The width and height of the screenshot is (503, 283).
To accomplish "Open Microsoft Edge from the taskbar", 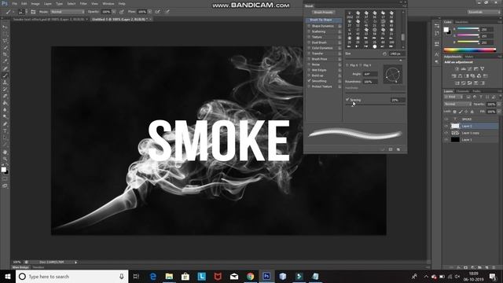I will pyautogui.click(x=153, y=276).
